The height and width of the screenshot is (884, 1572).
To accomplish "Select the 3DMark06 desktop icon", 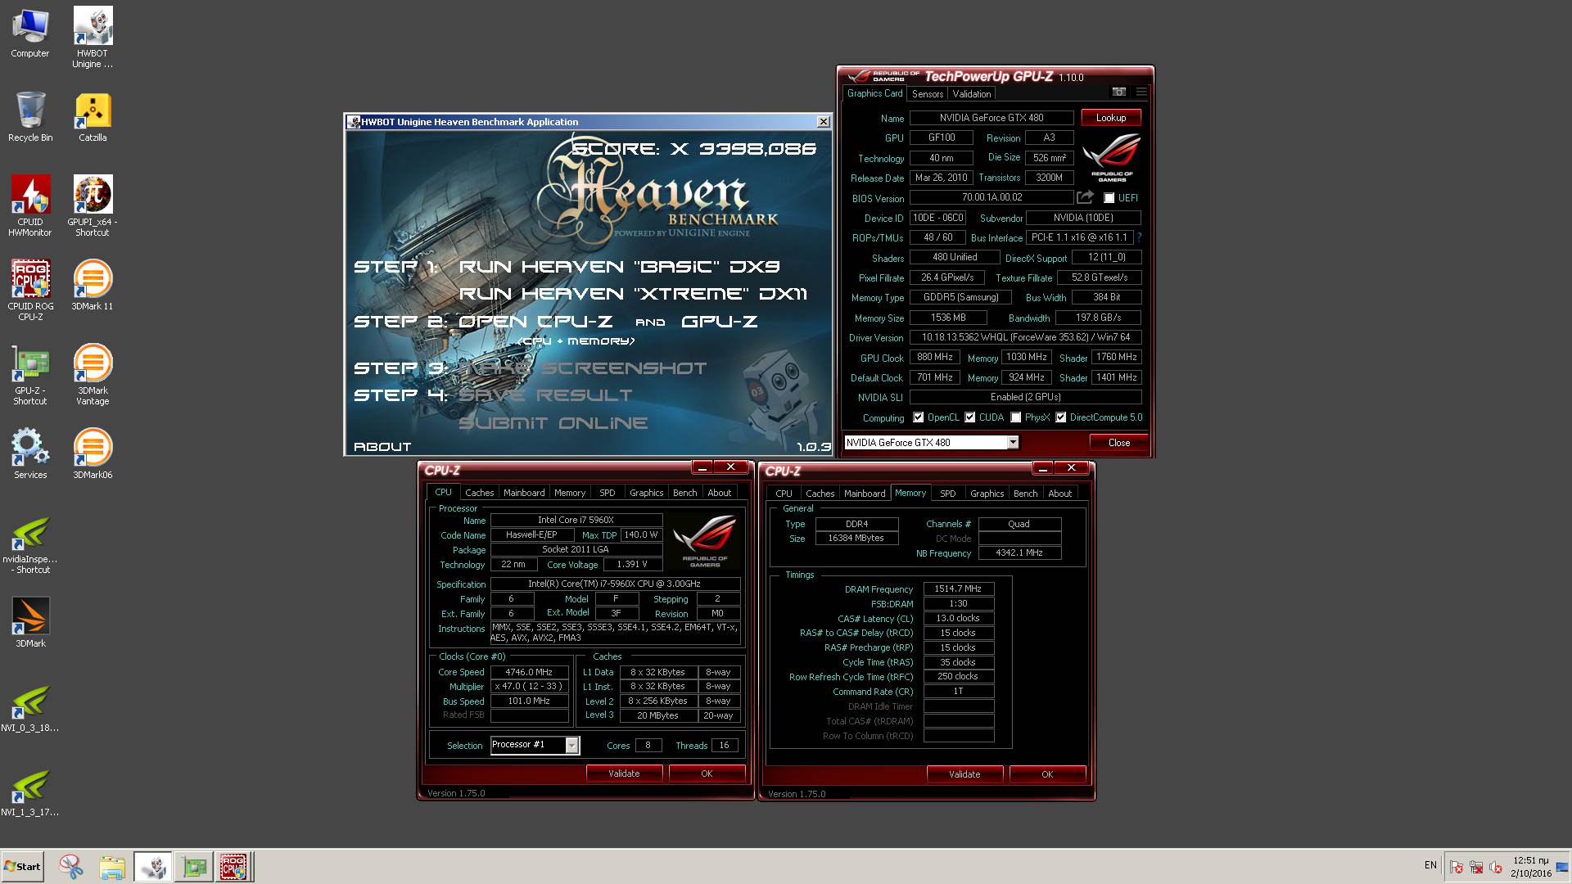I will coord(93,453).
